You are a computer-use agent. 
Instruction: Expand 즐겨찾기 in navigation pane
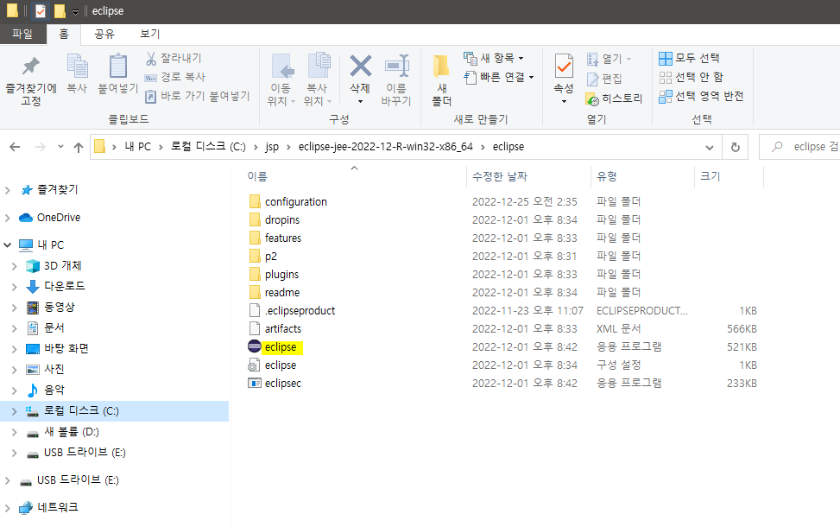coord(8,190)
